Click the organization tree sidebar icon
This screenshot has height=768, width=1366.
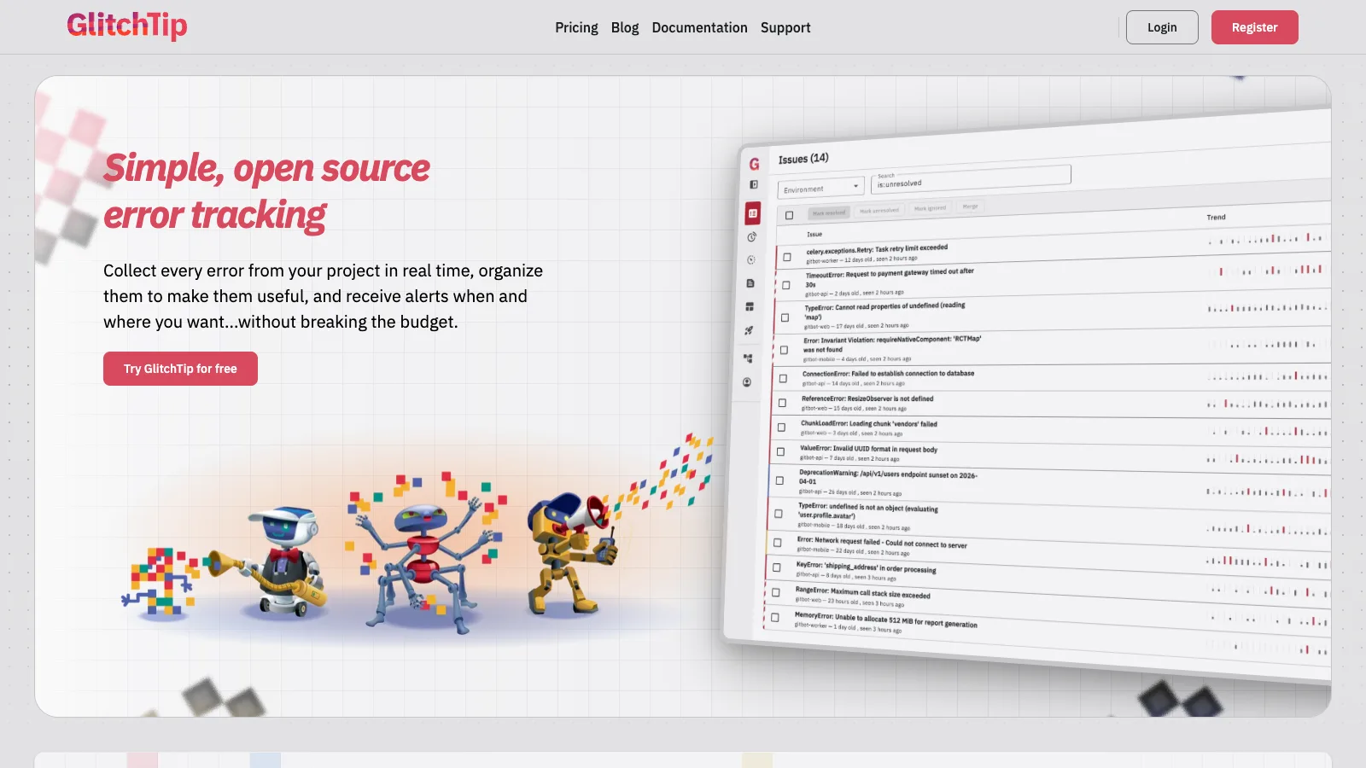[x=748, y=358]
